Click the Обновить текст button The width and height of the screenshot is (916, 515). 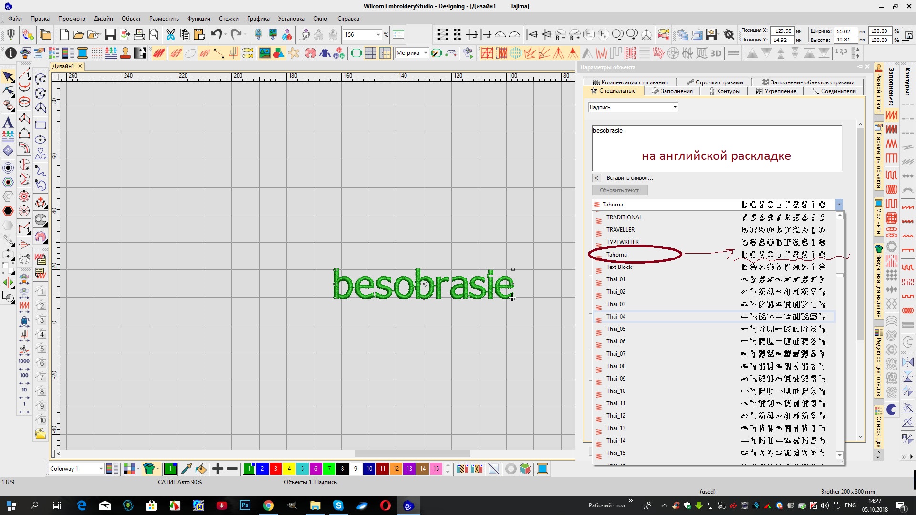click(x=619, y=190)
